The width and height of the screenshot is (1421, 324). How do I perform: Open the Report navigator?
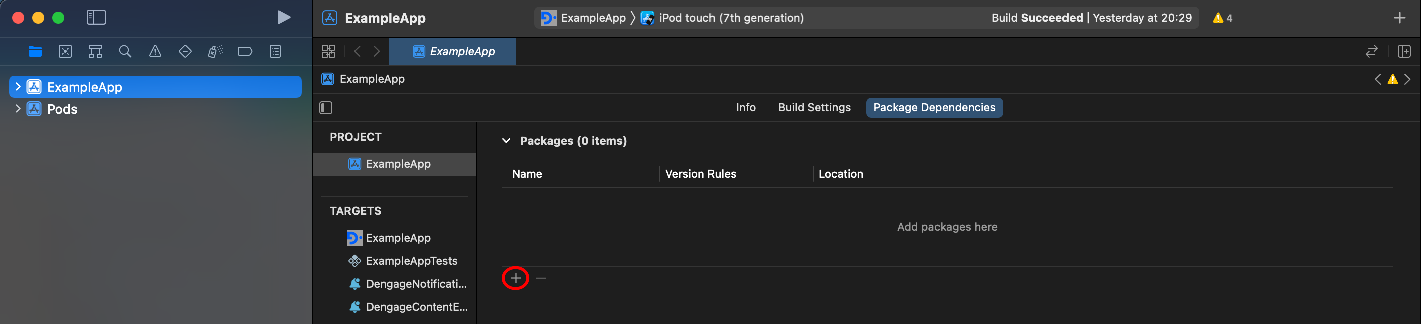(x=275, y=52)
